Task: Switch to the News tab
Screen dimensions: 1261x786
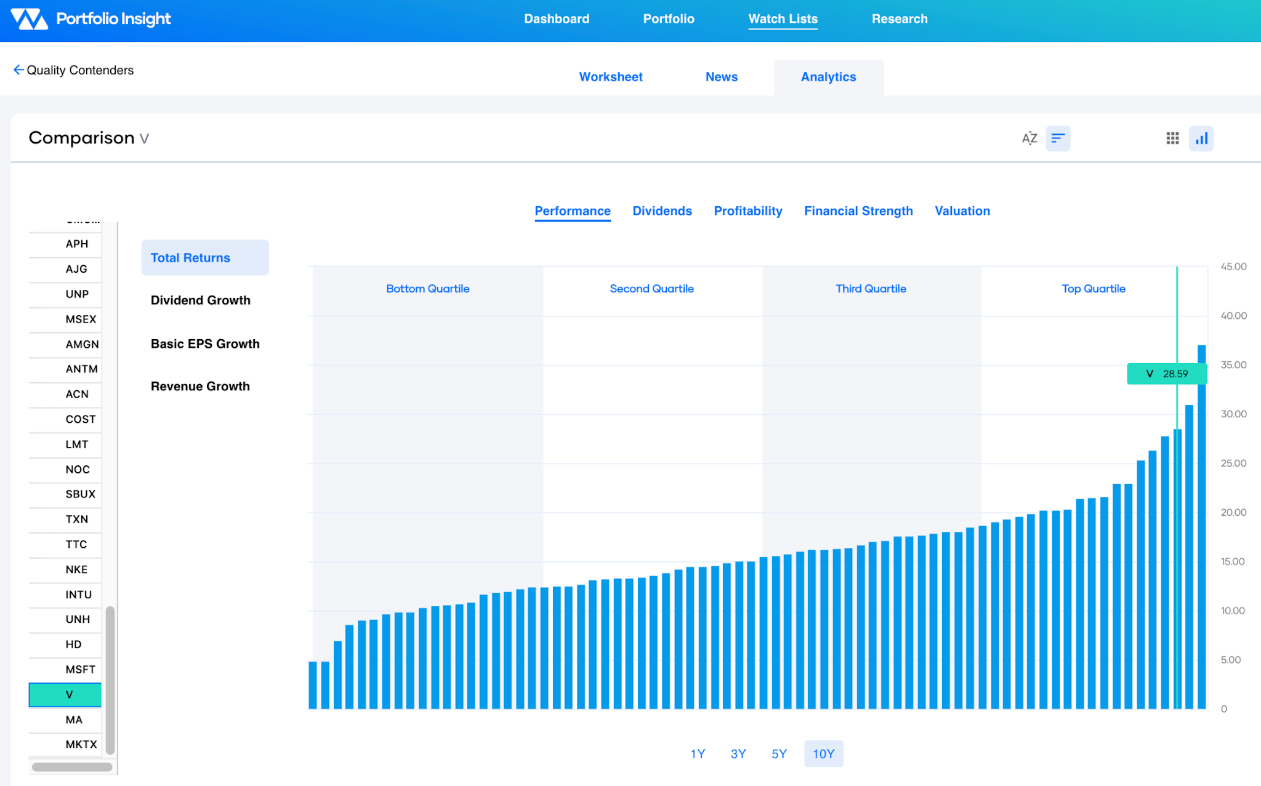Action: (722, 77)
